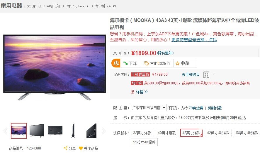Image resolution: width=260 pixels, height=153 pixels.
Task: Click the 降价通知 price alert link
Action: point(165,53)
